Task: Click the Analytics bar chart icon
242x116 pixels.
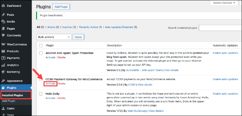Action: tap(3, 65)
